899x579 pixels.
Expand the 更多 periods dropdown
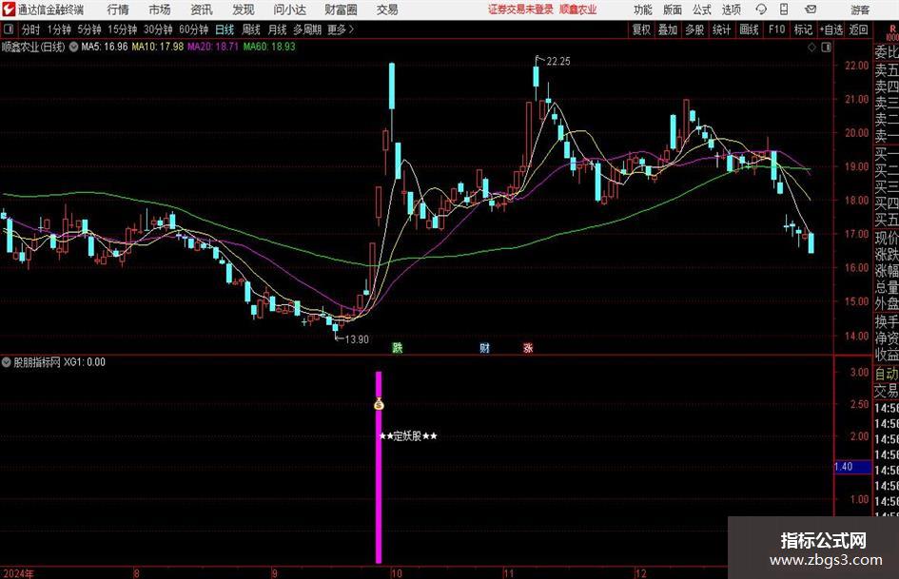tap(341, 29)
